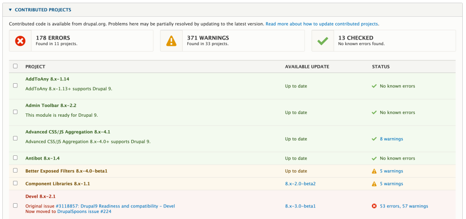Screen dimensions: 466x219
Task: Select the Component Libraries 8.x-1.1 checkbox
Action: [x=15, y=183]
